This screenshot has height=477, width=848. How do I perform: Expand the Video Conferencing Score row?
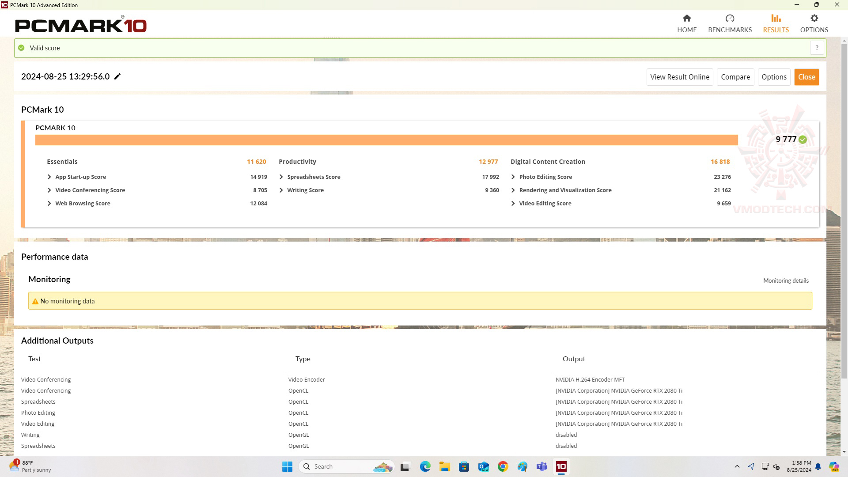(x=49, y=190)
